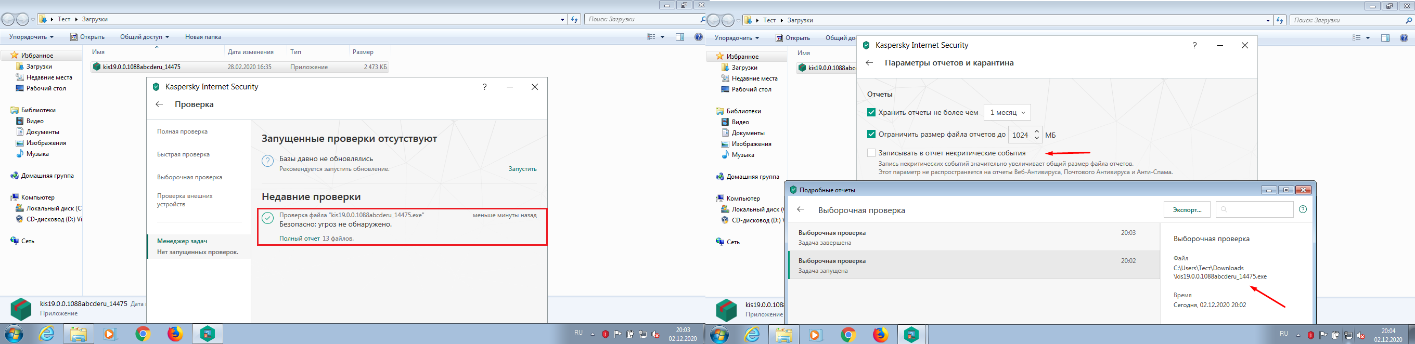Click the circled help icon in Подробные отчеты

tap(1303, 209)
